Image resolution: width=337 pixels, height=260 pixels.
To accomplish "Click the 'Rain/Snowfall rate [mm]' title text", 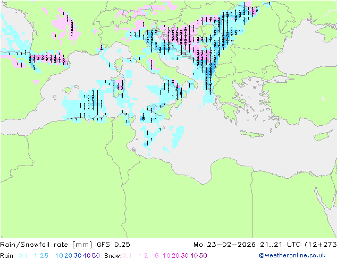I will pos(46,245).
